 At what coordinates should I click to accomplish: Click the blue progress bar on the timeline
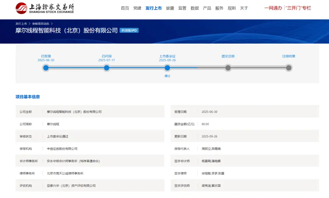tap(137, 68)
